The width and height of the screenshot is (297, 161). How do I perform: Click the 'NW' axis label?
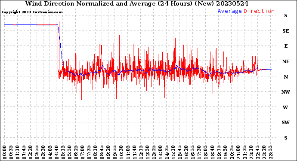click(286, 92)
